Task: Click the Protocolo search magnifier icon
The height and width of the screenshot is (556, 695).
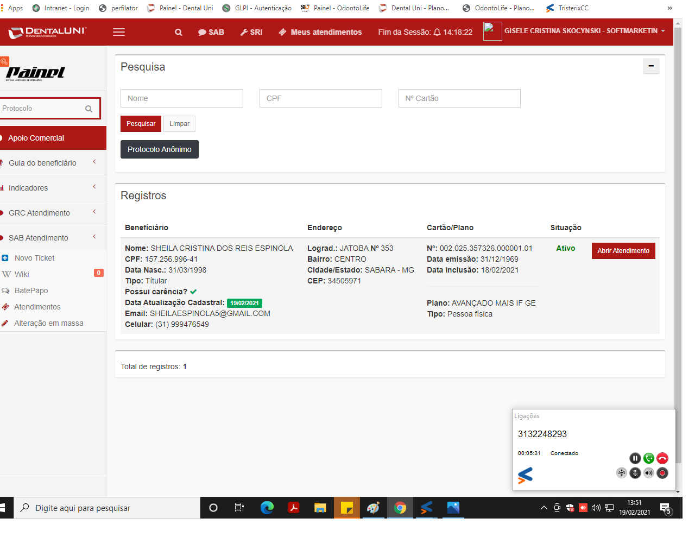Action: pos(89,109)
